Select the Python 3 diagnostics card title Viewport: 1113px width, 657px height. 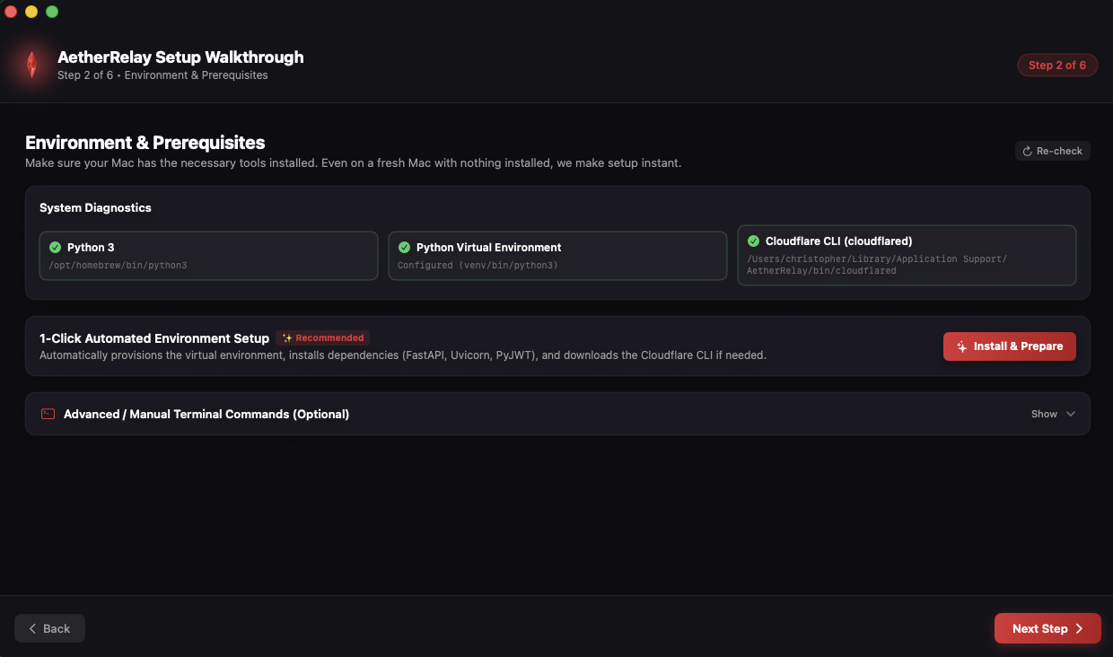(x=91, y=248)
